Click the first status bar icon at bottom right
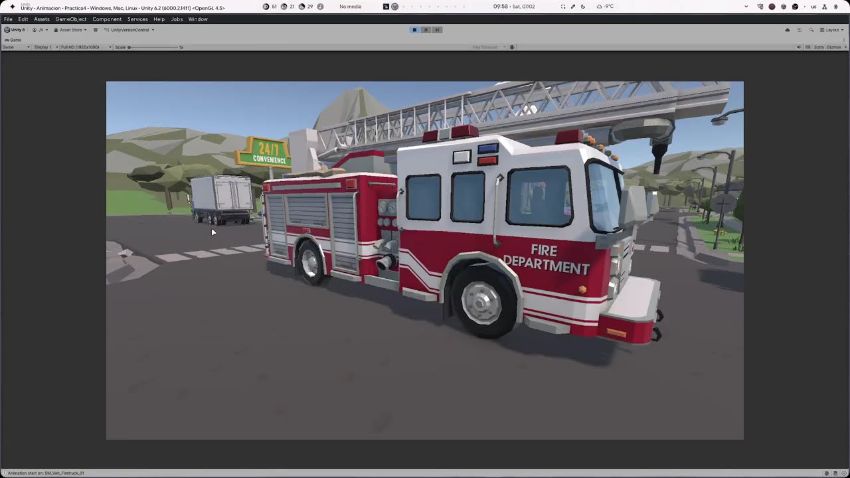 point(827,473)
